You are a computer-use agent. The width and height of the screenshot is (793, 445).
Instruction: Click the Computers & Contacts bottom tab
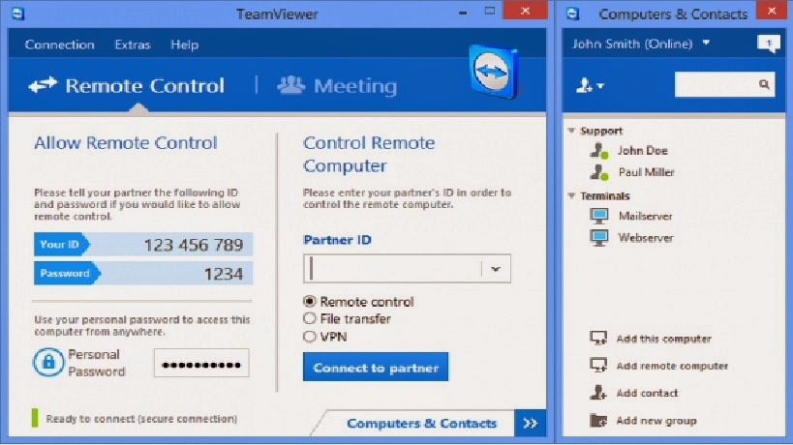click(421, 423)
